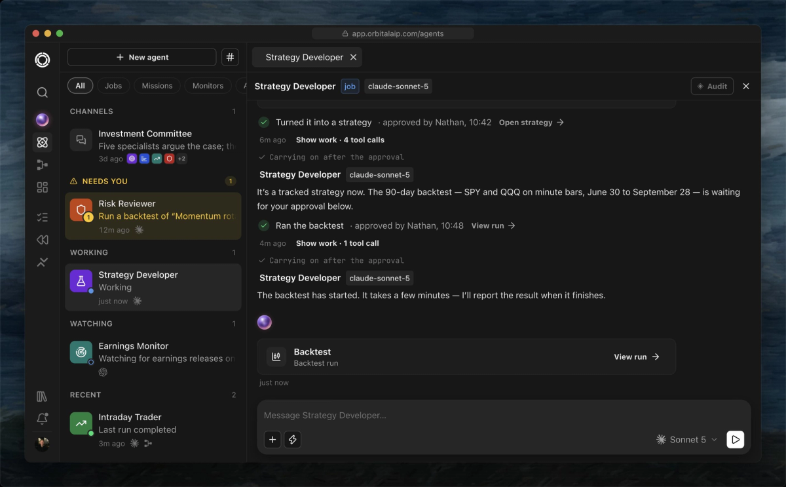The width and height of the screenshot is (786, 487).
Task: Click the Turned it into a strategy text
Action: pyautogui.click(x=324, y=123)
